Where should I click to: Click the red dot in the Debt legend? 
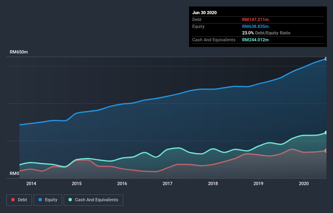(x=13, y=200)
